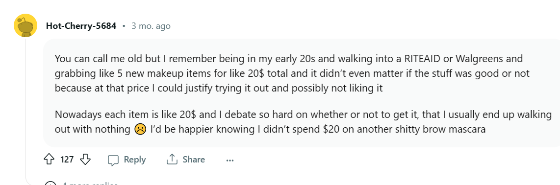Click the 127 vote count

click(x=67, y=160)
